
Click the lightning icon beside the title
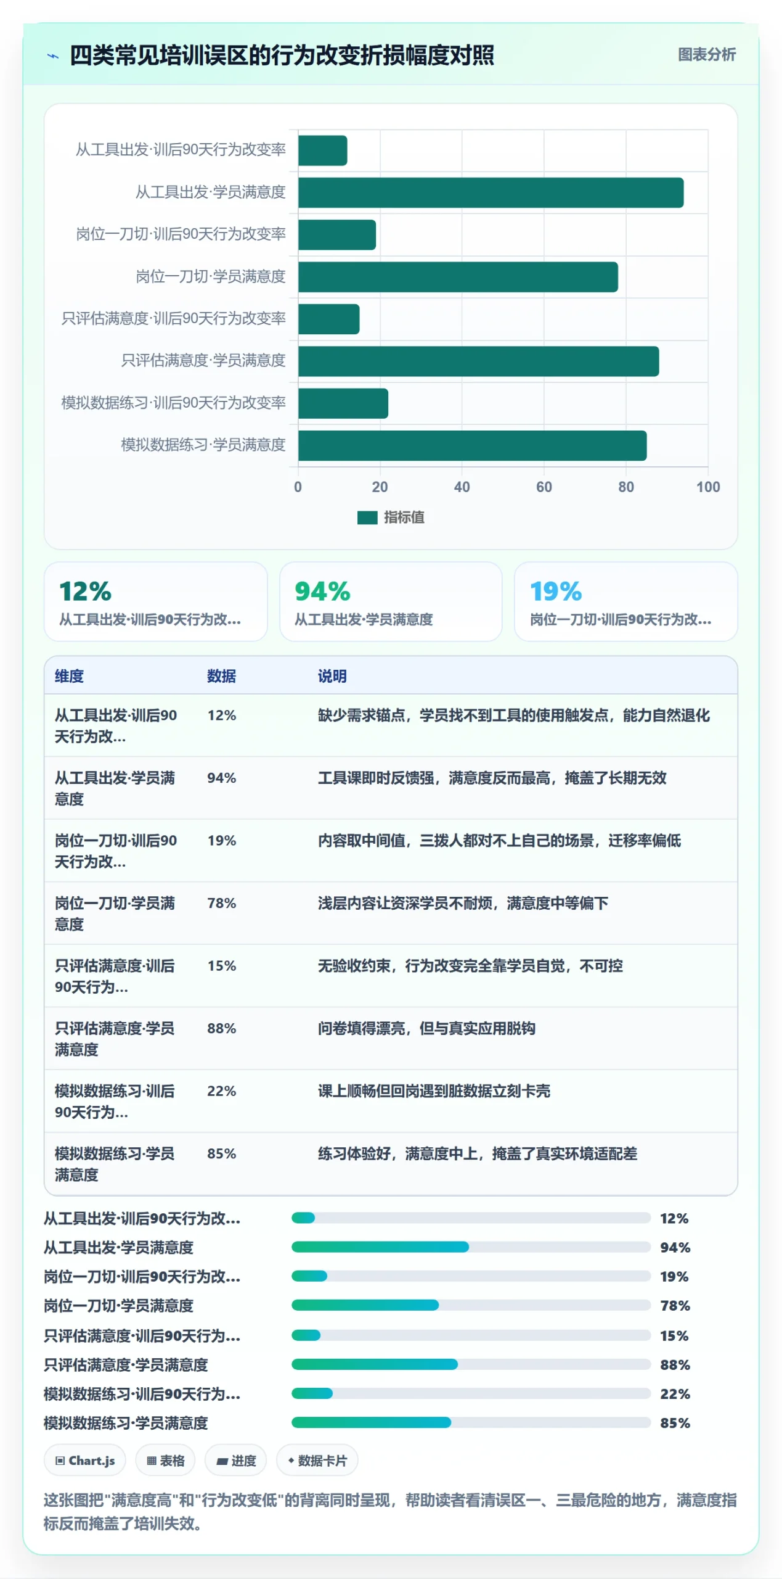(x=53, y=56)
